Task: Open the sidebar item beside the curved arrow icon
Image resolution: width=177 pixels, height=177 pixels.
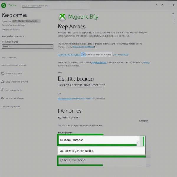Action: coord(15,98)
